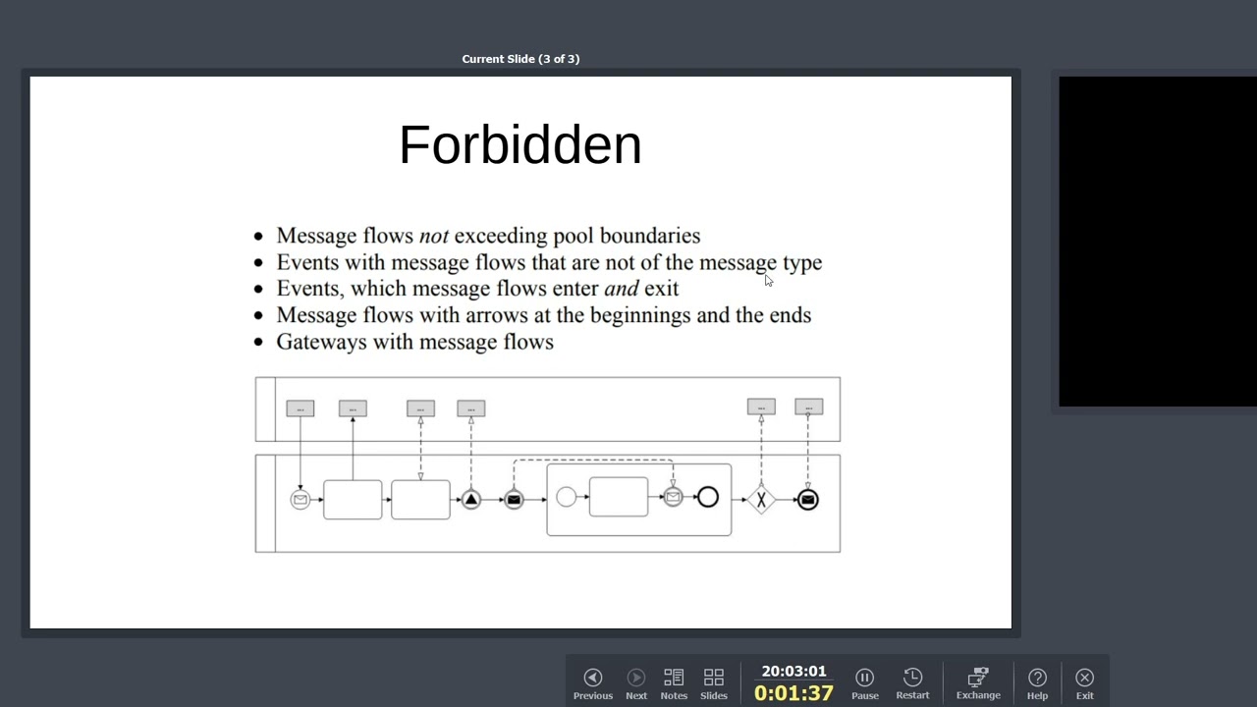The image size is (1257, 707).
Task: Click the gateway diamond in the diagram
Action: [x=761, y=500]
